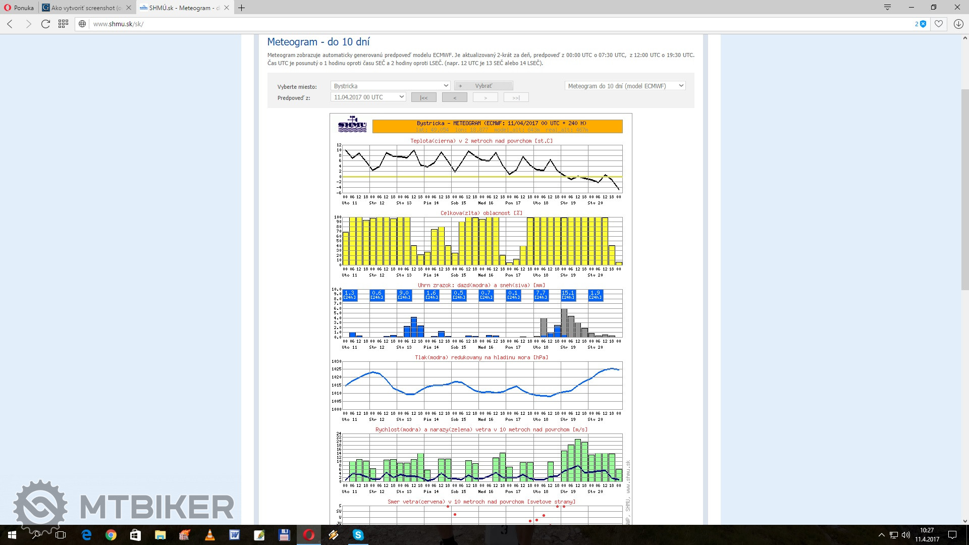Screen dimensions: 969x545
Task: Expand the Bystricka location dropdown
Action: coord(390,86)
